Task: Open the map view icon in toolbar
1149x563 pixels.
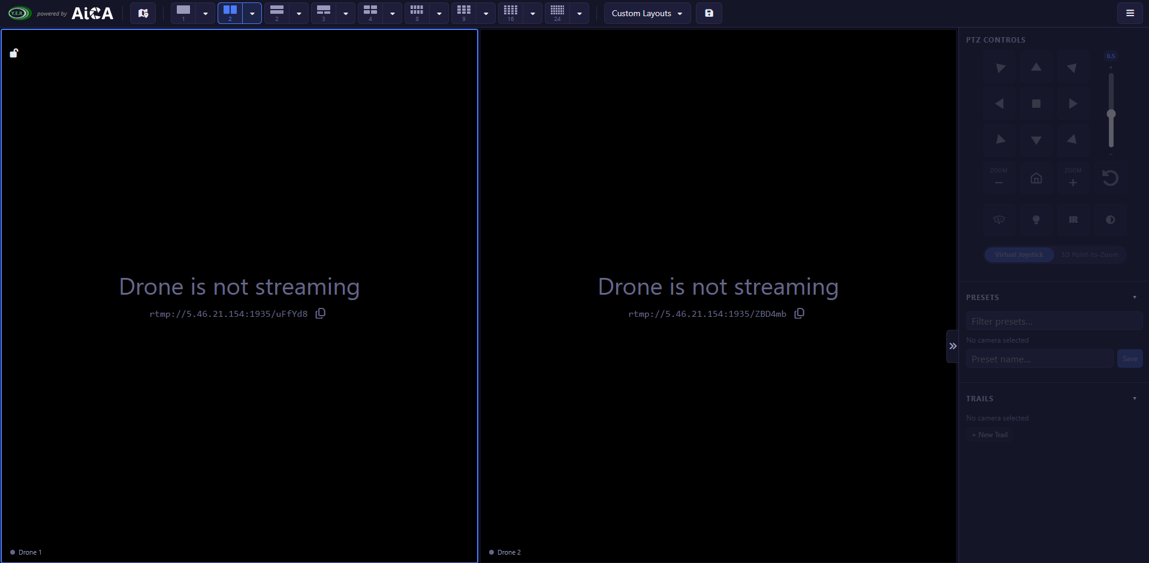Action: 143,13
